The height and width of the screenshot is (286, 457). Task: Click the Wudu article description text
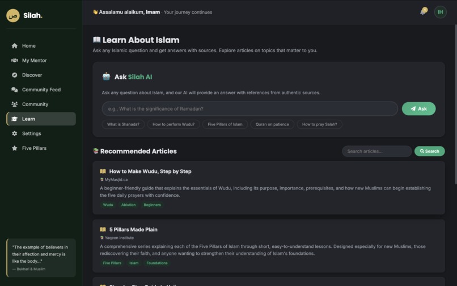point(265,191)
